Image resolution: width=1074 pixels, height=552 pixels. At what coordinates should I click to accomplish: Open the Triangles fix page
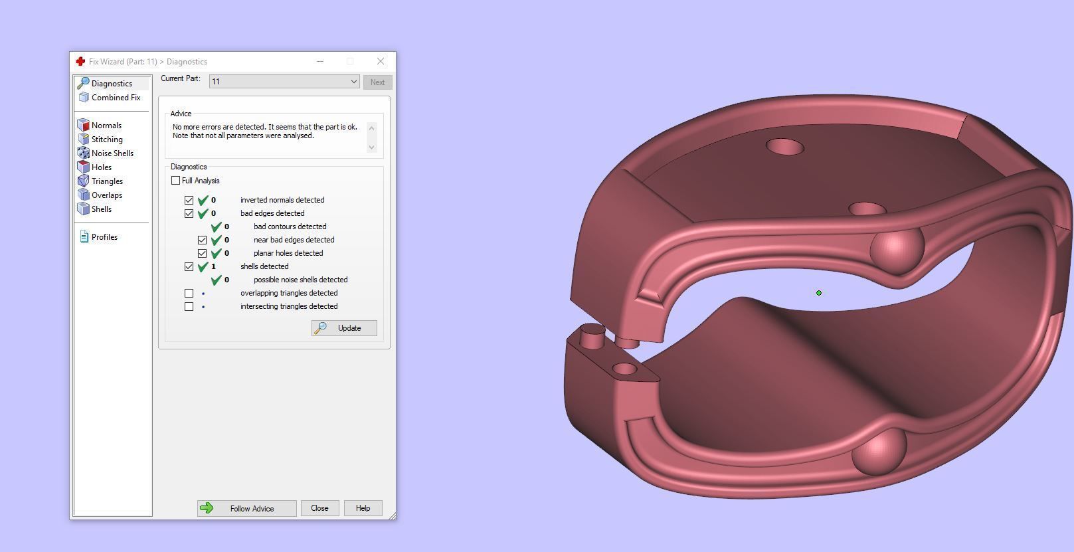[x=107, y=181]
